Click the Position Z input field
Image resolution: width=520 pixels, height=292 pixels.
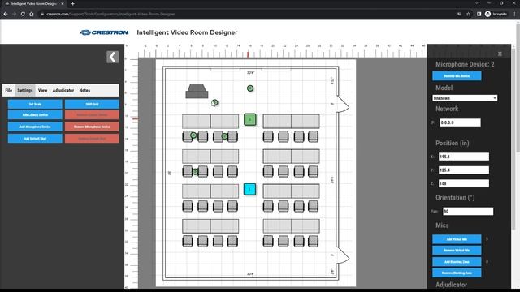464,183
